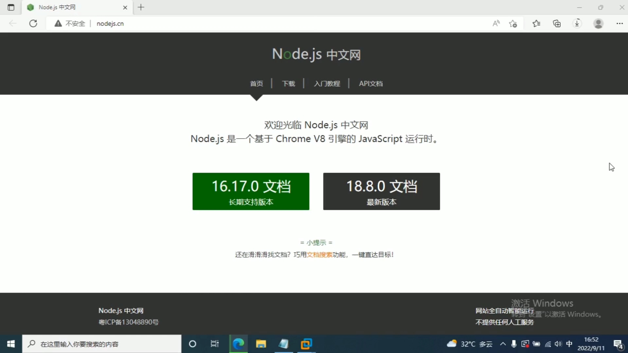Screen dimensions: 628x353
Task: Open a new browser tab
Action: 141,7
